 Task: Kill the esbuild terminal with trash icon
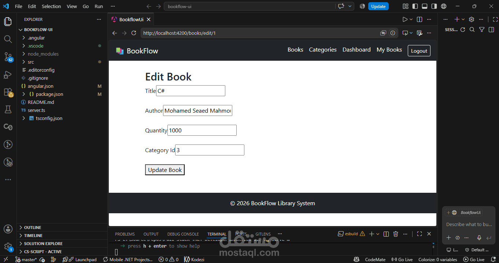(x=396, y=234)
